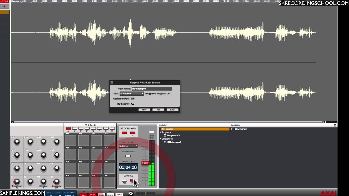Screen dimensions: 349x196
Task: Trigger pad A01
Action: (x=71, y=182)
